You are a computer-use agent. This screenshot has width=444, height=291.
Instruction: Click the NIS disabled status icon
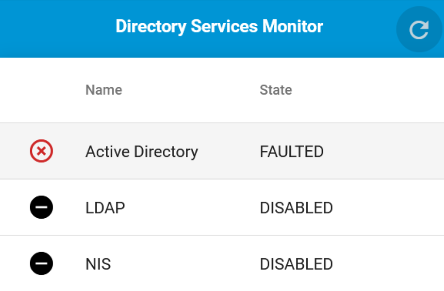click(42, 263)
